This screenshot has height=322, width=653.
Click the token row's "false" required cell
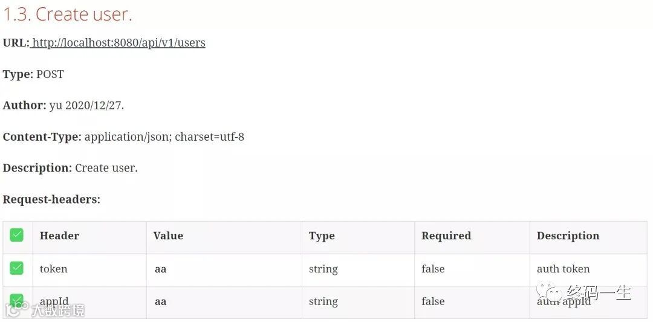click(x=433, y=269)
